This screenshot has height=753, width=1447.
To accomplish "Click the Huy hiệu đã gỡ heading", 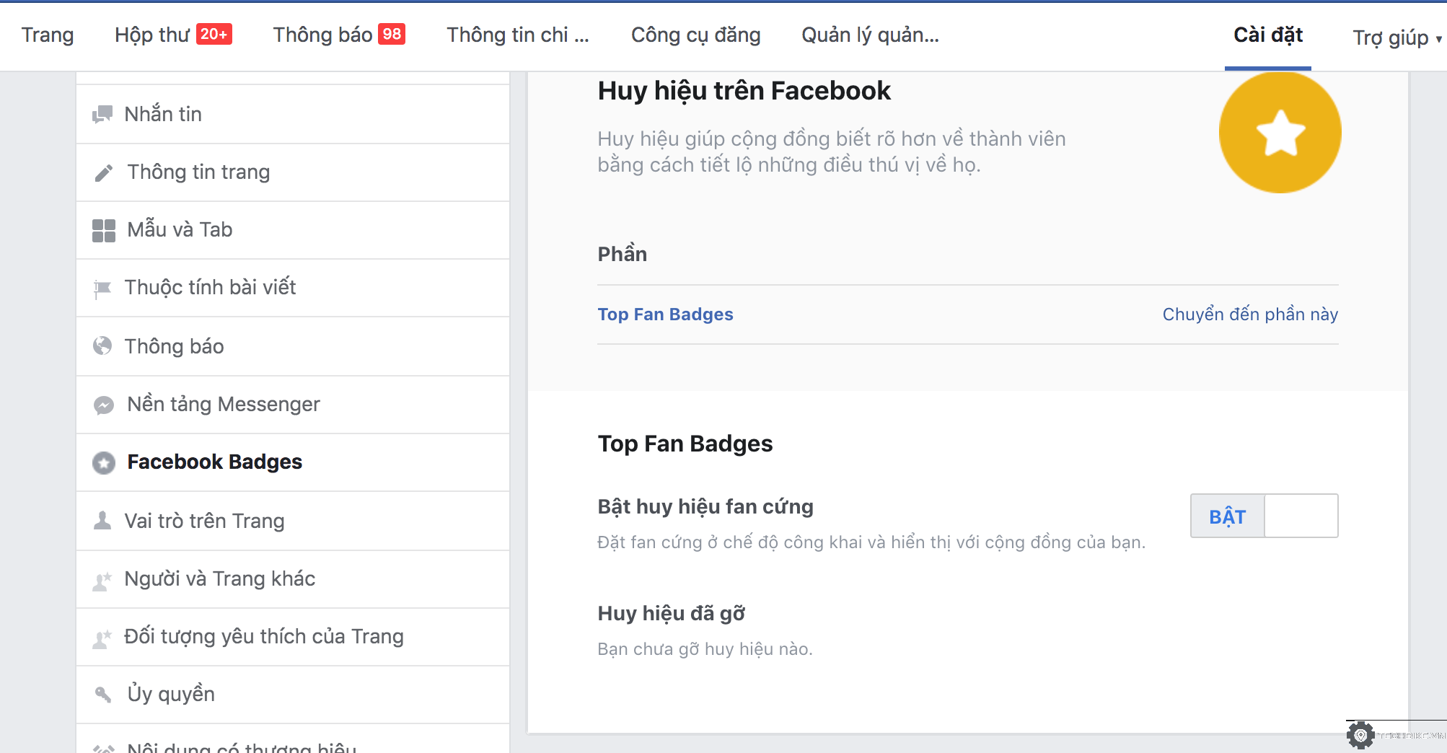I will [x=671, y=614].
